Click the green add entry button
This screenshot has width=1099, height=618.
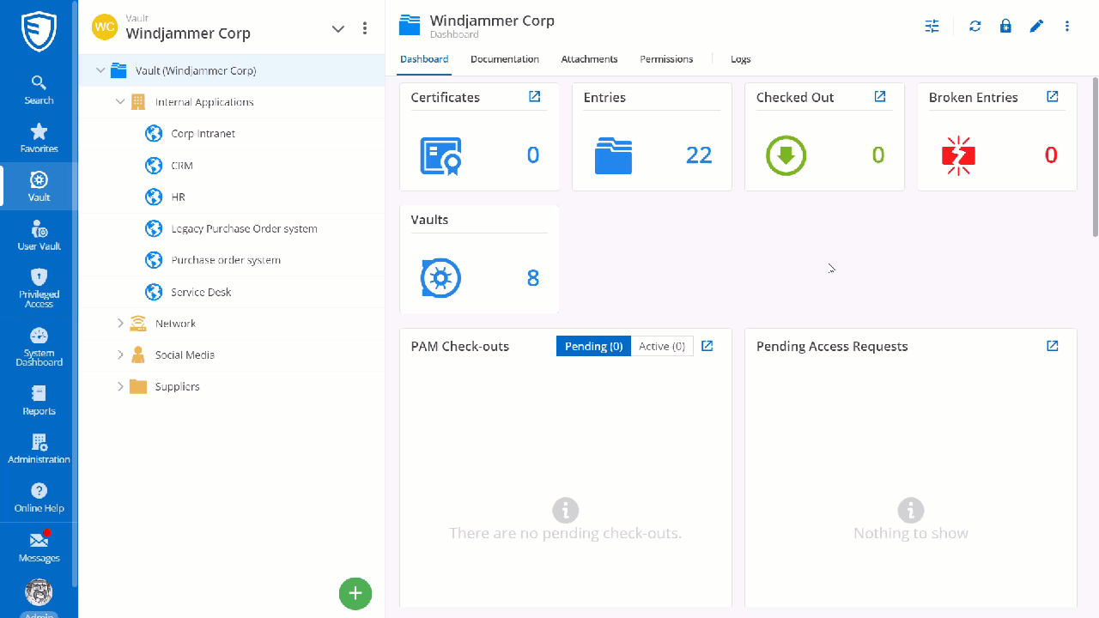pos(355,593)
